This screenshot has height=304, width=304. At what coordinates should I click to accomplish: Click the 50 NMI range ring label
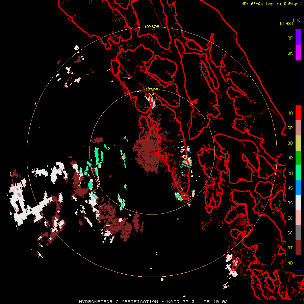[152, 89]
